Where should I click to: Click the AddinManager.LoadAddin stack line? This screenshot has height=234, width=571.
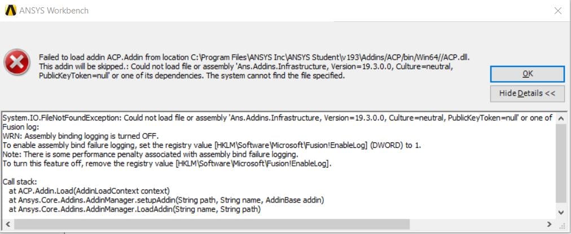(x=134, y=209)
